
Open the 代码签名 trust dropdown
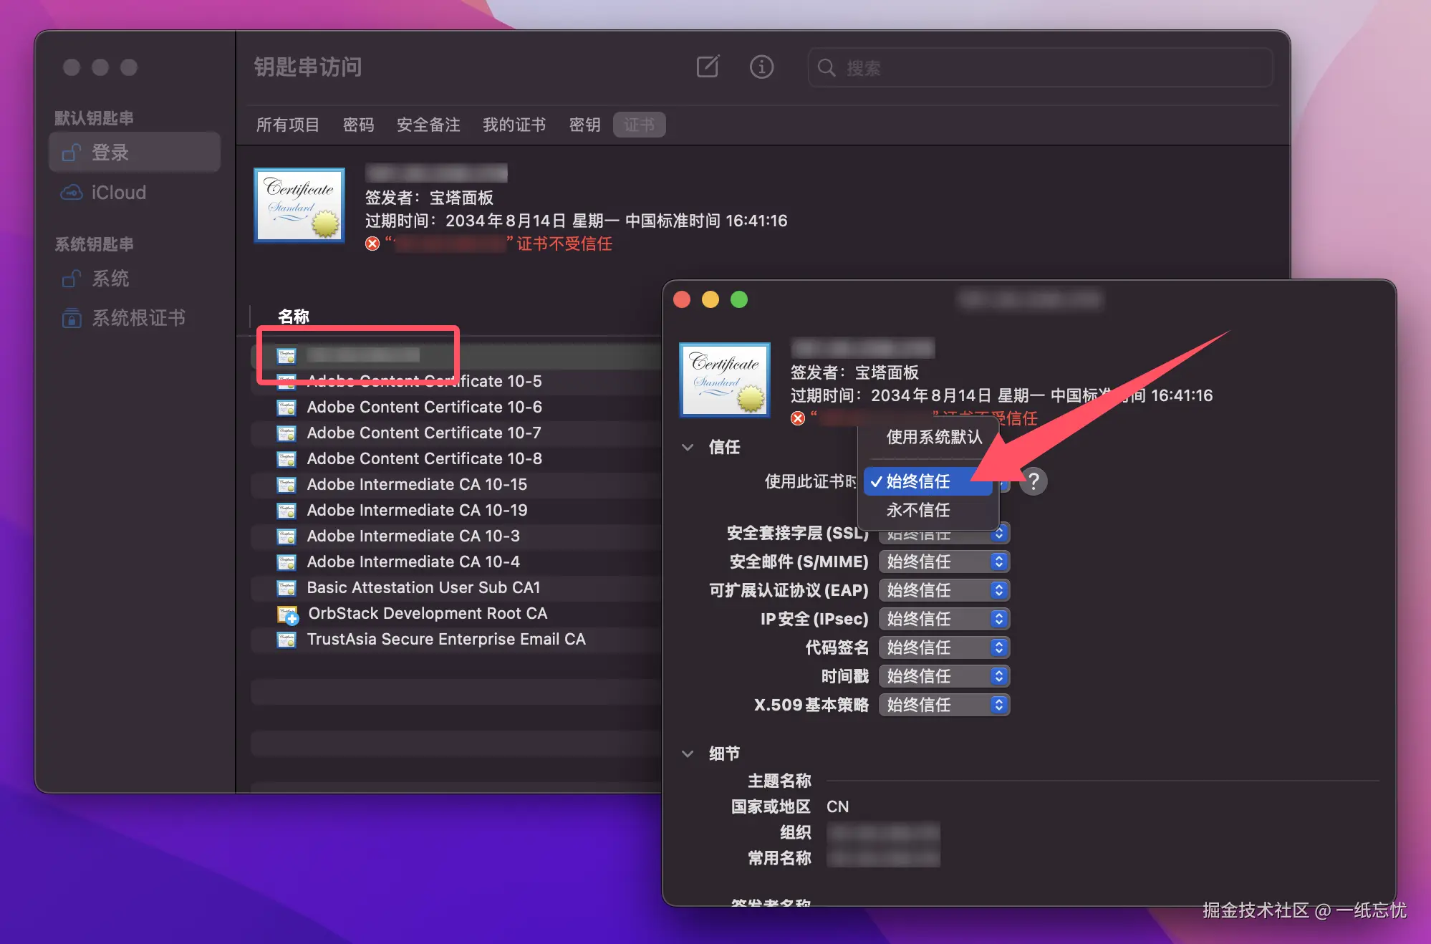(944, 647)
